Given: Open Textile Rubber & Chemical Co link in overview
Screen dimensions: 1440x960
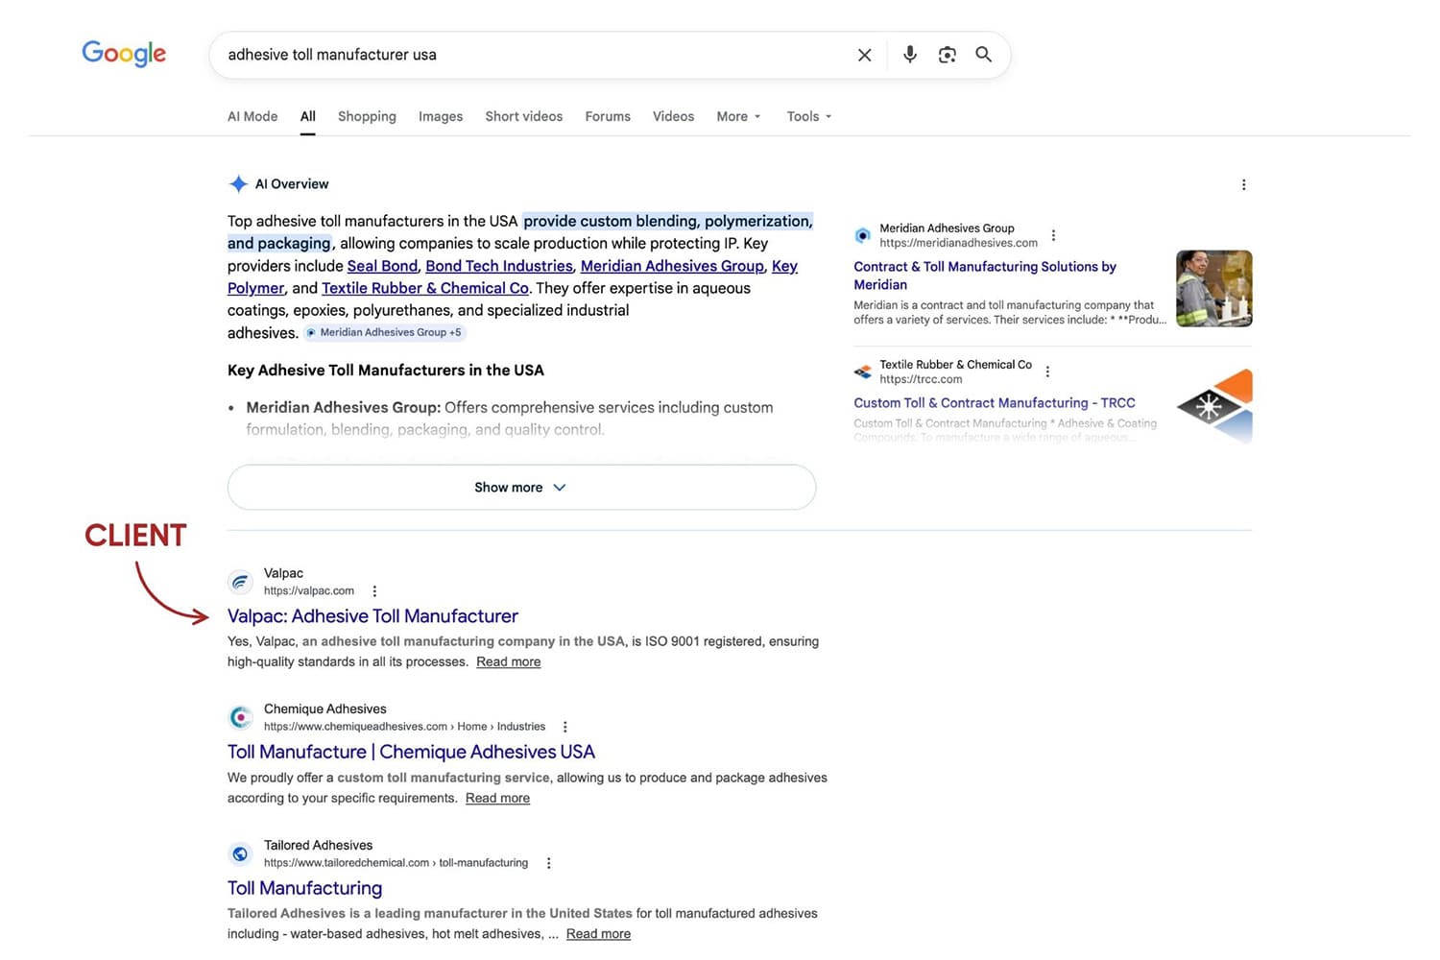Looking at the screenshot, I should point(425,288).
